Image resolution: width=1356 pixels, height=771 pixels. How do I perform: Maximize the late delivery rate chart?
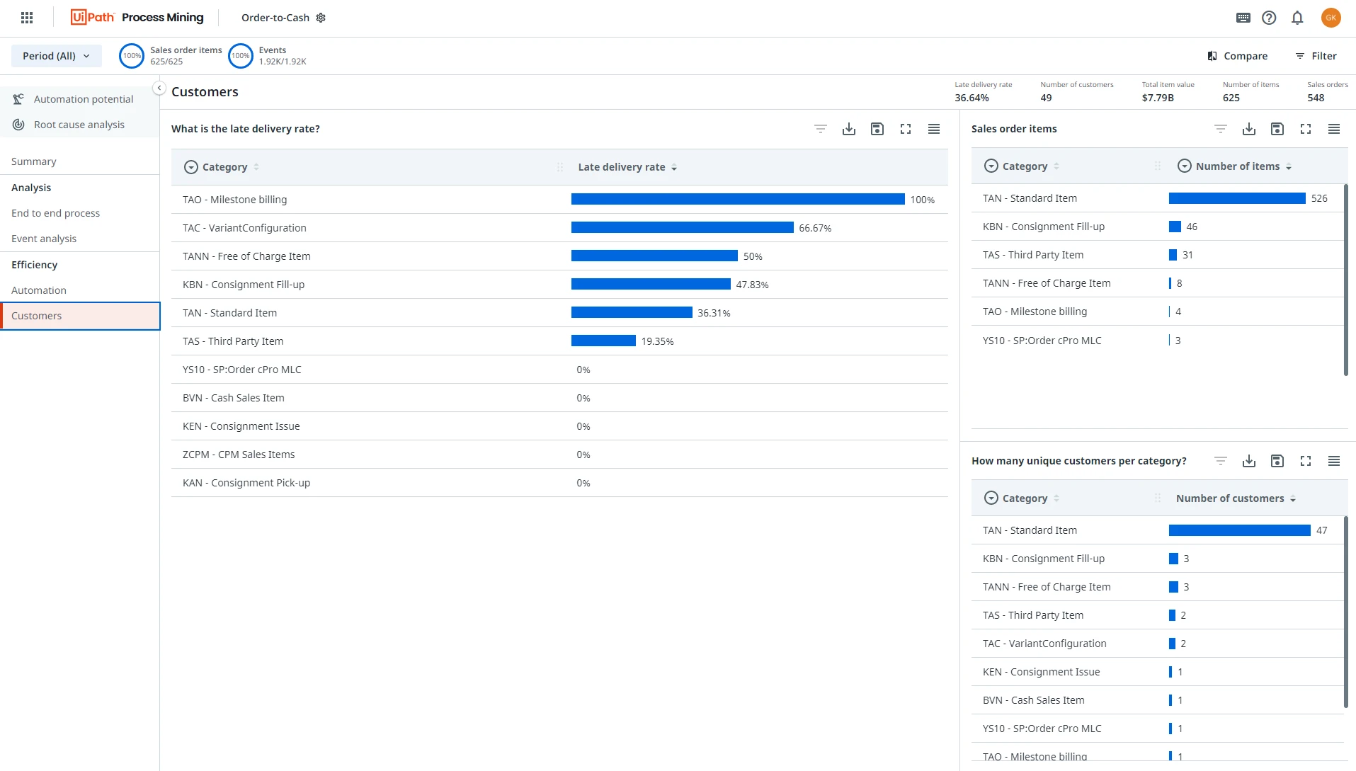[x=906, y=129]
